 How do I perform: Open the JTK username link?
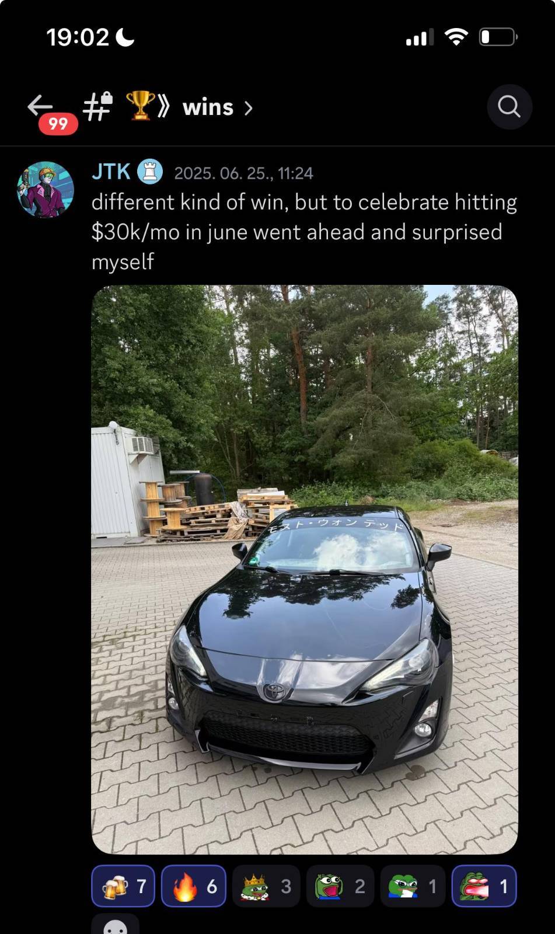(111, 172)
